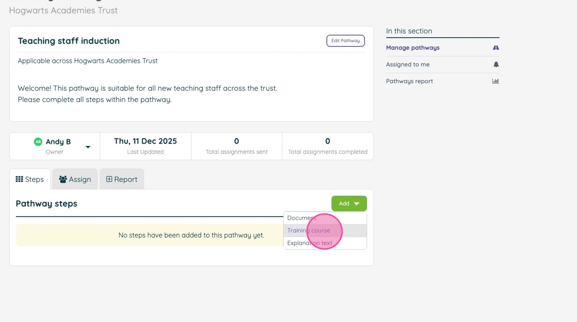577x322 pixels.
Task: Click the green AB owner avatar
Action: pyautogui.click(x=38, y=141)
